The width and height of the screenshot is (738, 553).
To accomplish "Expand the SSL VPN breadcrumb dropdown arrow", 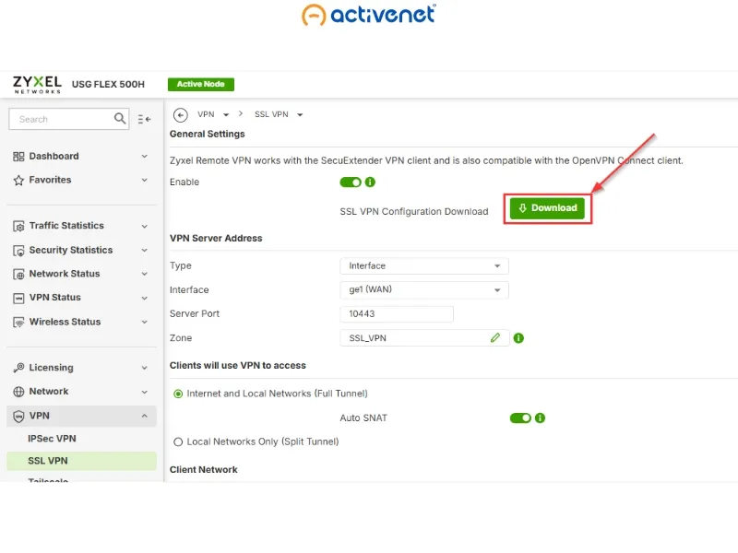I will pyautogui.click(x=300, y=114).
